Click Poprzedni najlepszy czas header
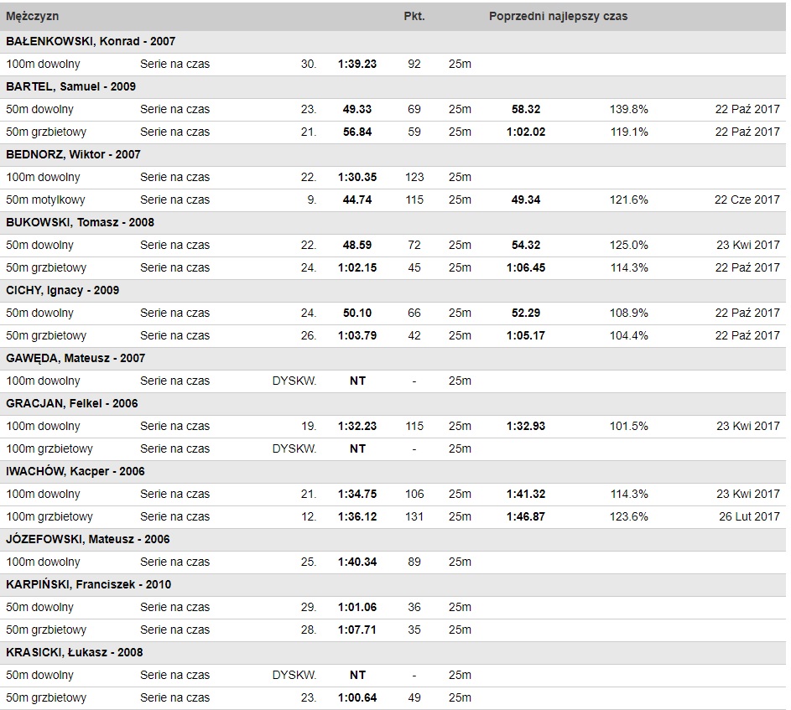This screenshot has height=710, width=791. pos(558,16)
